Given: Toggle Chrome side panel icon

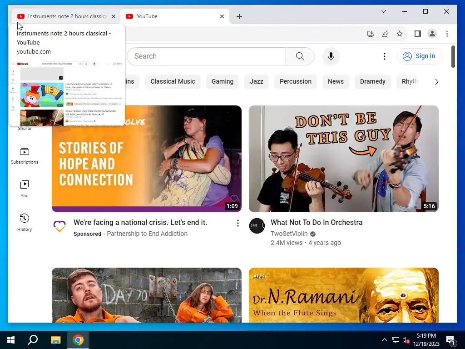Looking at the screenshot, I should [x=418, y=34].
